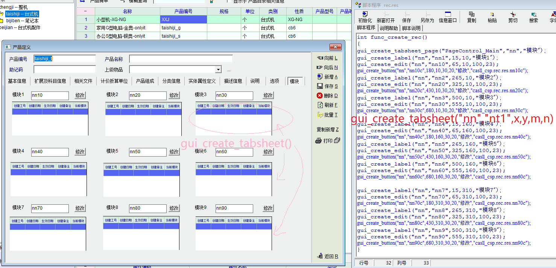
Task: Click the 返回 R button
Action: pyautogui.click(x=327, y=256)
